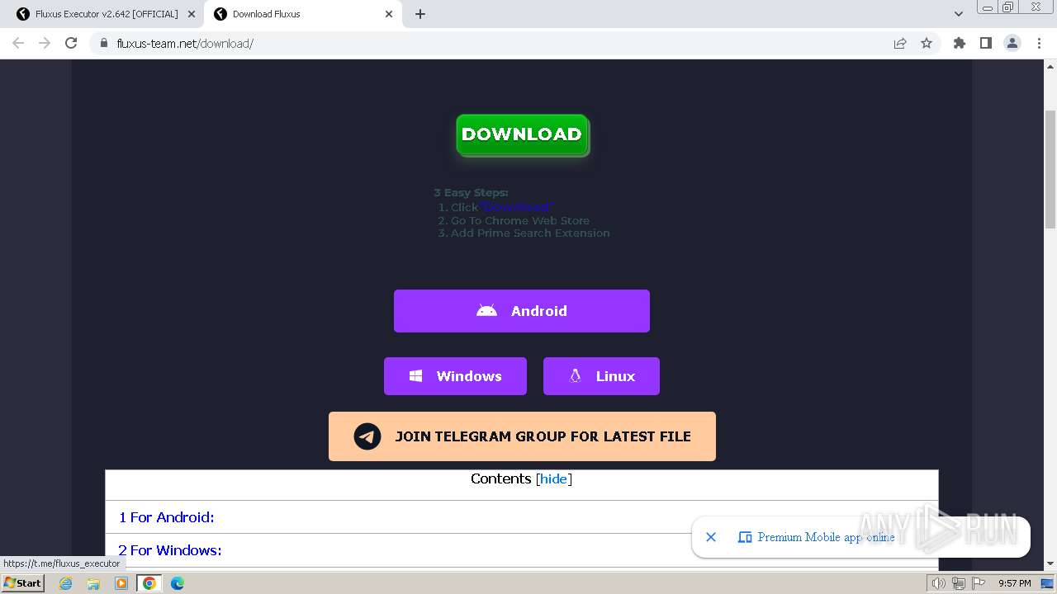The height and width of the screenshot is (594, 1057).
Task: Close the Download Fluxus tab
Action: point(389,14)
